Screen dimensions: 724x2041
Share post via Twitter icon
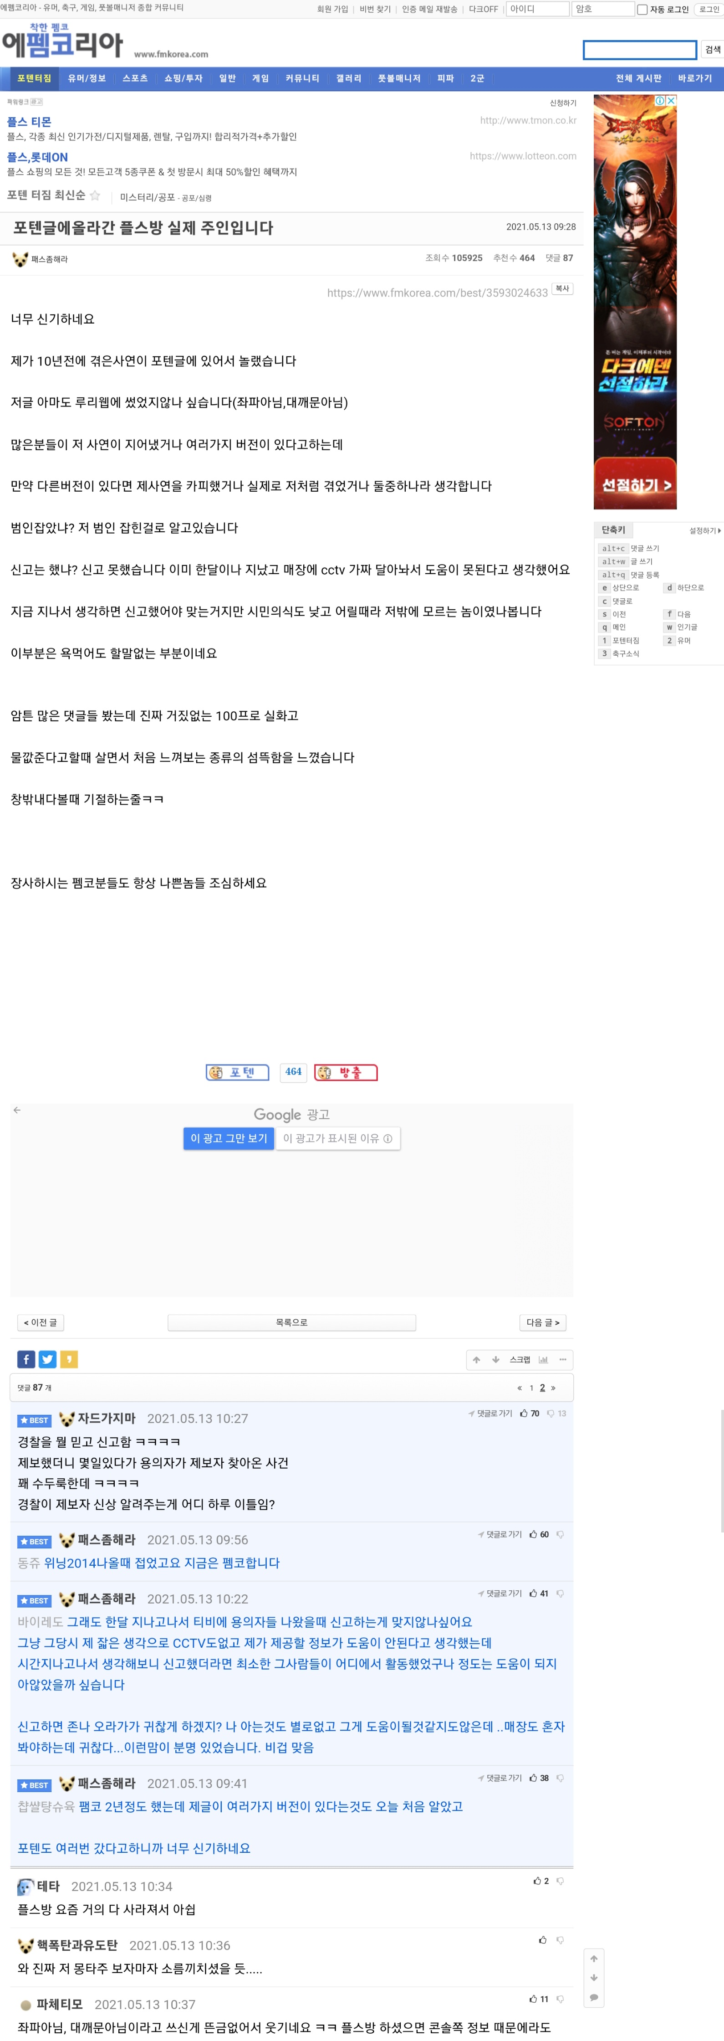tap(47, 1360)
